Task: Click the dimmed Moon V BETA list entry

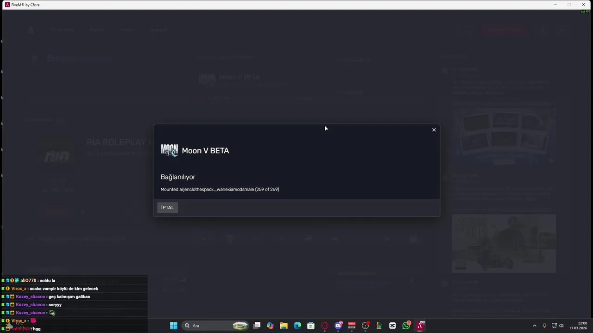Action: [x=239, y=77]
